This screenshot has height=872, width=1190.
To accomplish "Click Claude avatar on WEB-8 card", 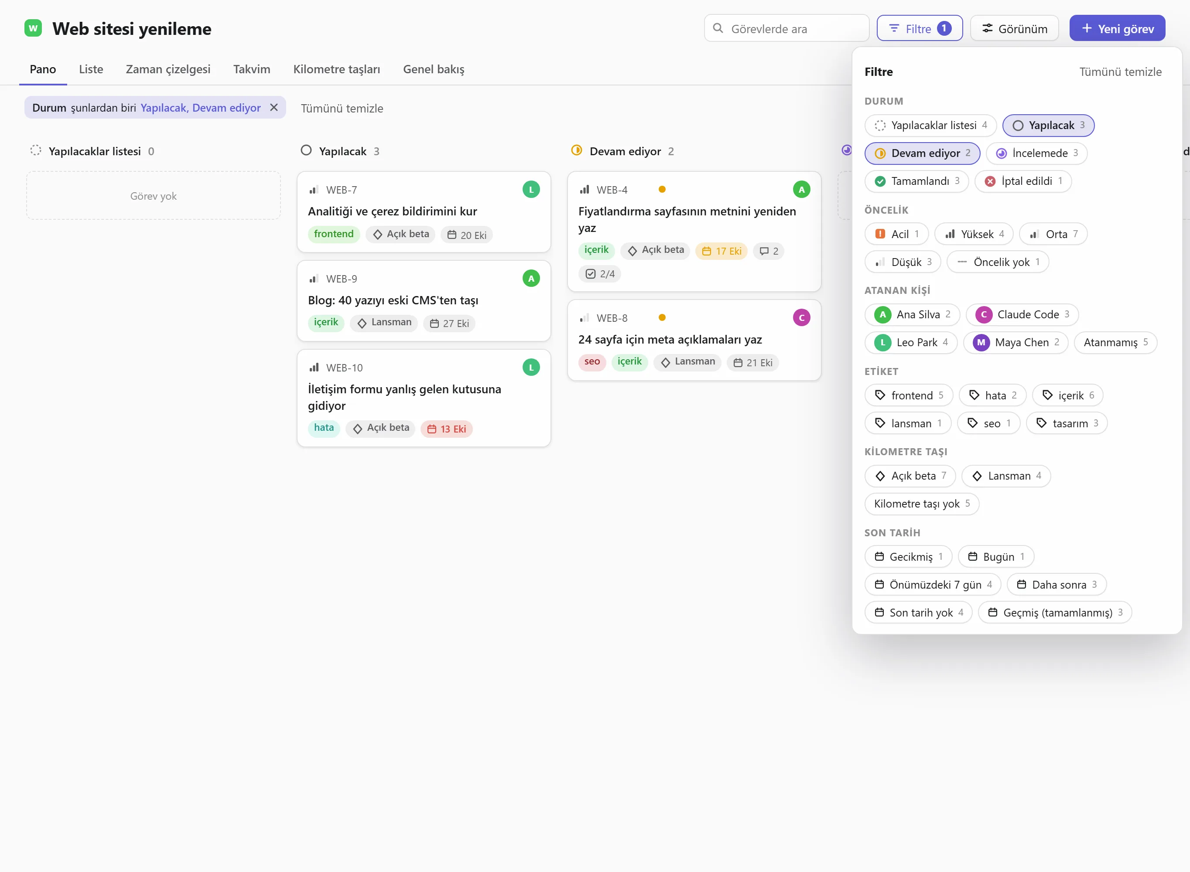I will point(801,318).
